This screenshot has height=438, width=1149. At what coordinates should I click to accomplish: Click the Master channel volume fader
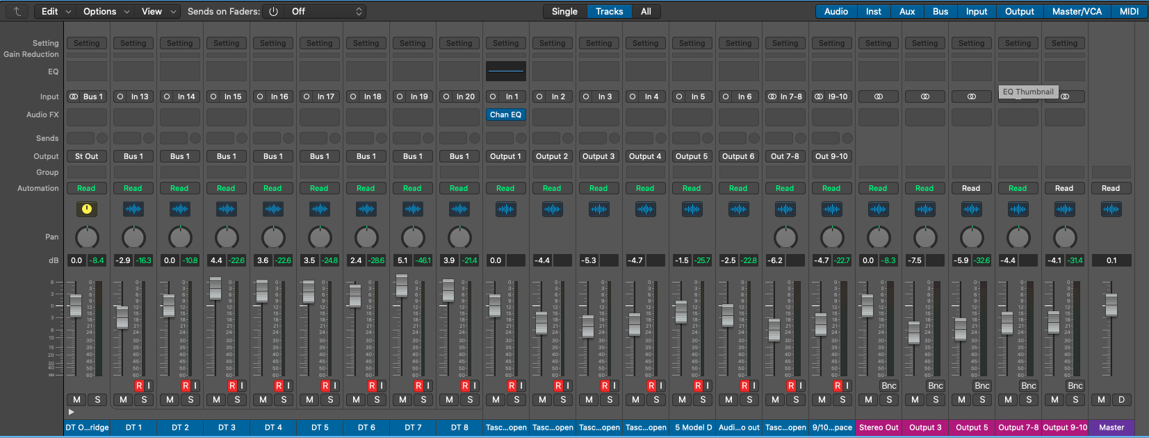(x=1111, y=304)
